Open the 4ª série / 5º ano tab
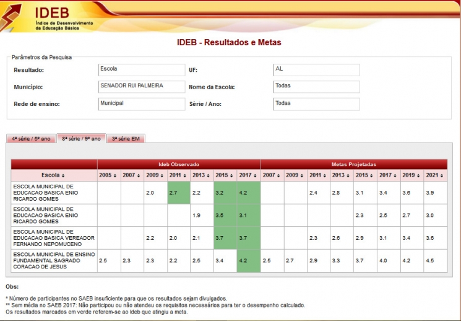The width and height of the screenshot is (461, 321). pyautogui.click(x=31, y=138)
